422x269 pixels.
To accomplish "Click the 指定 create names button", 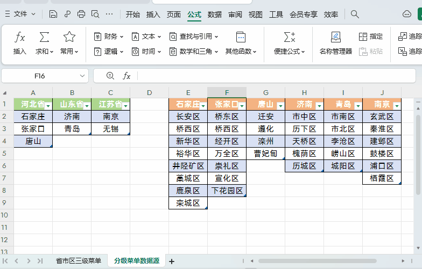I will pos(371,37).
